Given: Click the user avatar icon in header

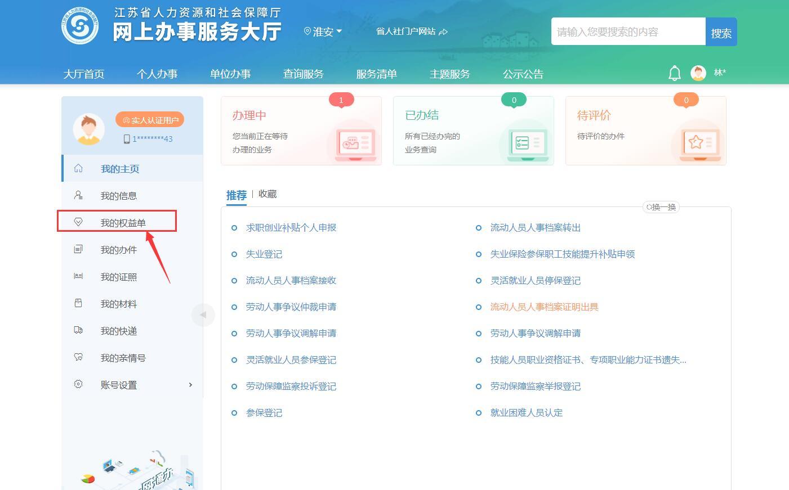Looking at the screenshot, I should tap(698, 73).
